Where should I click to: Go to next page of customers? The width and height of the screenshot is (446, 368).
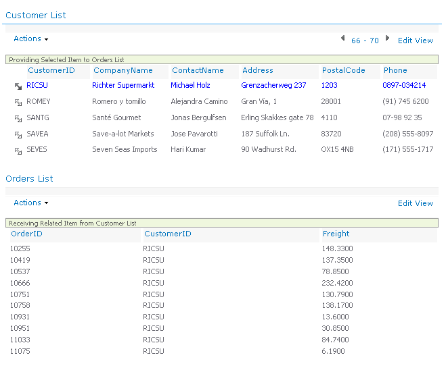click(387, 38)
